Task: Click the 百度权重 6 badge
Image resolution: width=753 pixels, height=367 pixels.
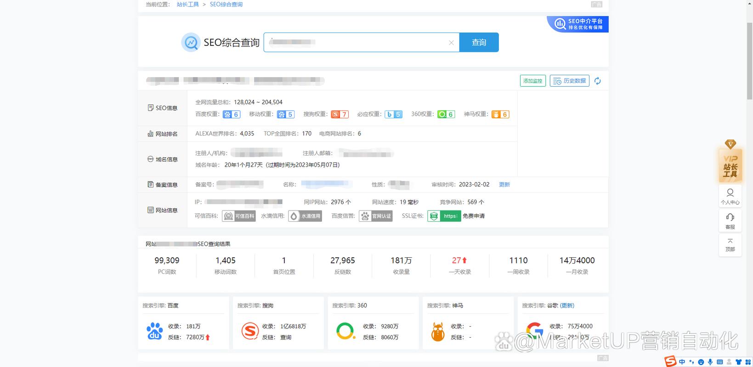Action: (232, 114)
